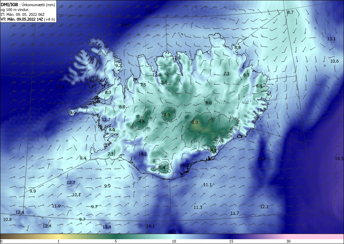Click the 11.7 value label
The image size is (344, 244).
(x=235, y=213)
